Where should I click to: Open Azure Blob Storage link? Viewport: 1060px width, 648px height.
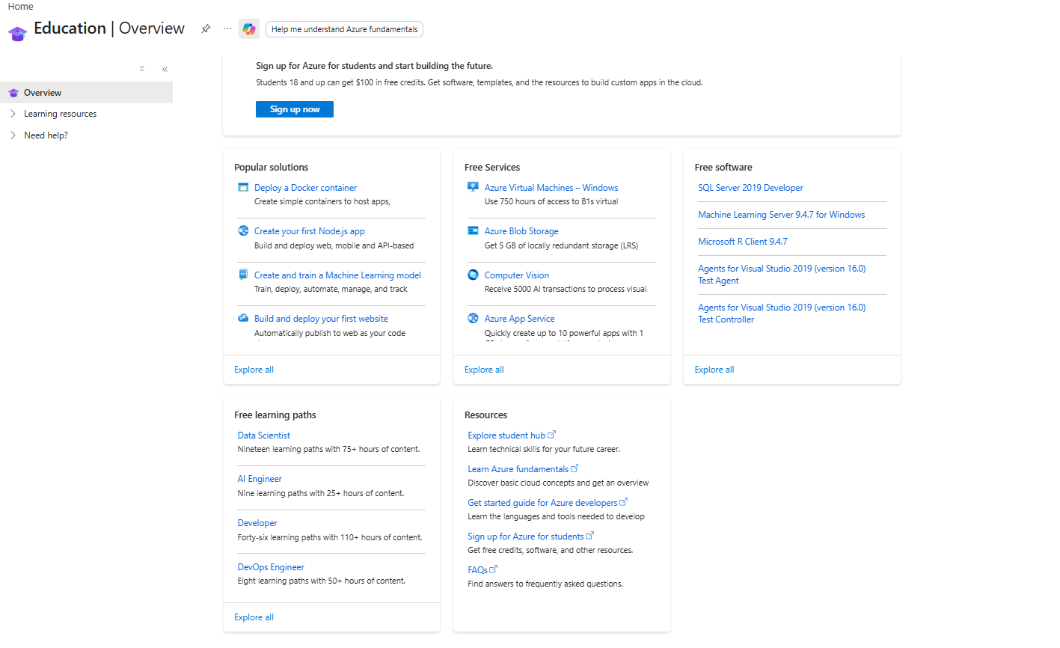(521, 231)
